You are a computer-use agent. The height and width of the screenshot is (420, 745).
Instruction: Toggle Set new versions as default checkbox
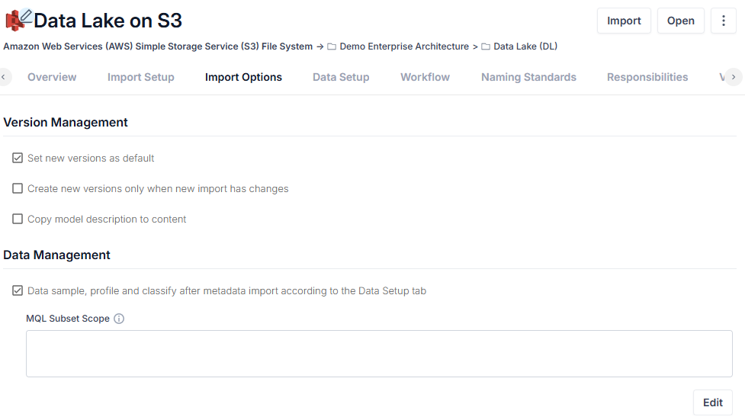(x=18, y=158)
